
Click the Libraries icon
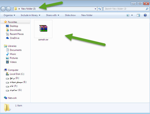point(5,46)
